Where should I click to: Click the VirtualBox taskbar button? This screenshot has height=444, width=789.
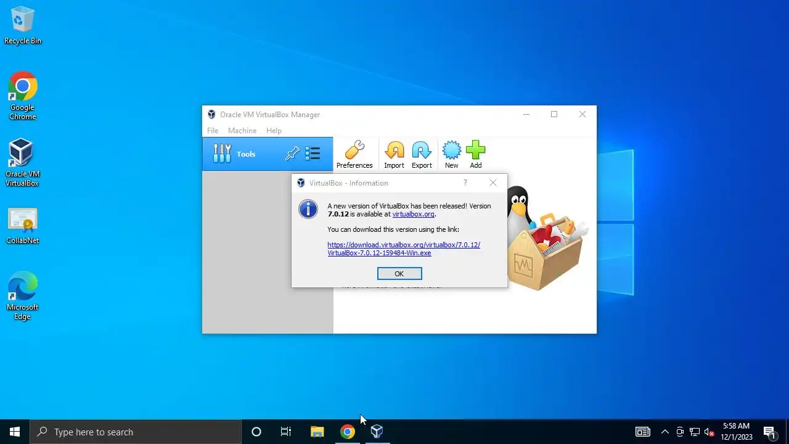pos(377,432)
